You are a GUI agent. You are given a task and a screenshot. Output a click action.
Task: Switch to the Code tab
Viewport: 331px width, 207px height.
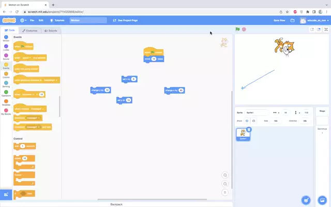10,30
